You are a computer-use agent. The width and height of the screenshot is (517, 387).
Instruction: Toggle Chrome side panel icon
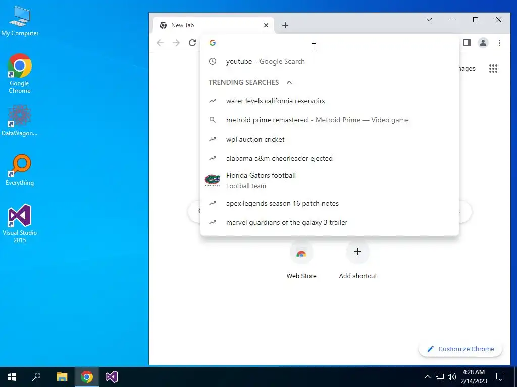(x=467, y=43)
